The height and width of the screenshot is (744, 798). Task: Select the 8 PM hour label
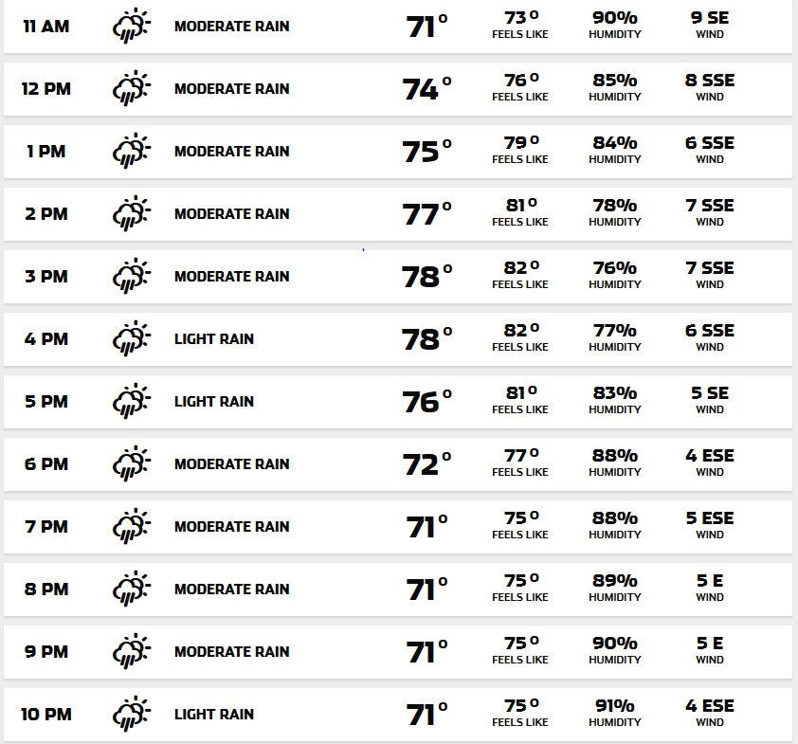point(46,590)
